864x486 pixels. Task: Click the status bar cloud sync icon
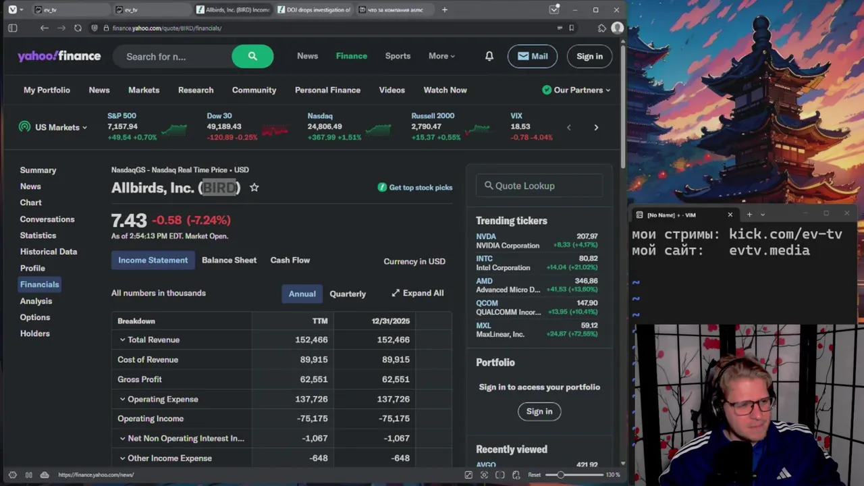[x=45, y=475]
